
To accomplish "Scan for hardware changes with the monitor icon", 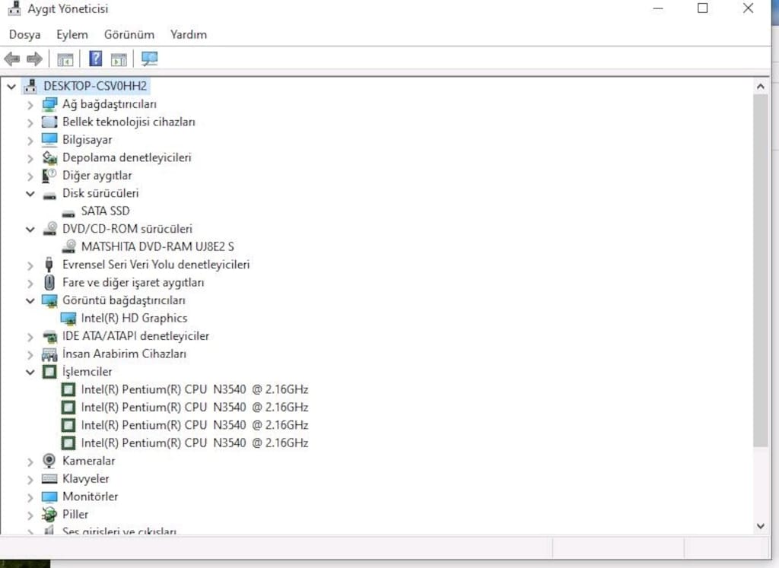I will pos(149,59).
